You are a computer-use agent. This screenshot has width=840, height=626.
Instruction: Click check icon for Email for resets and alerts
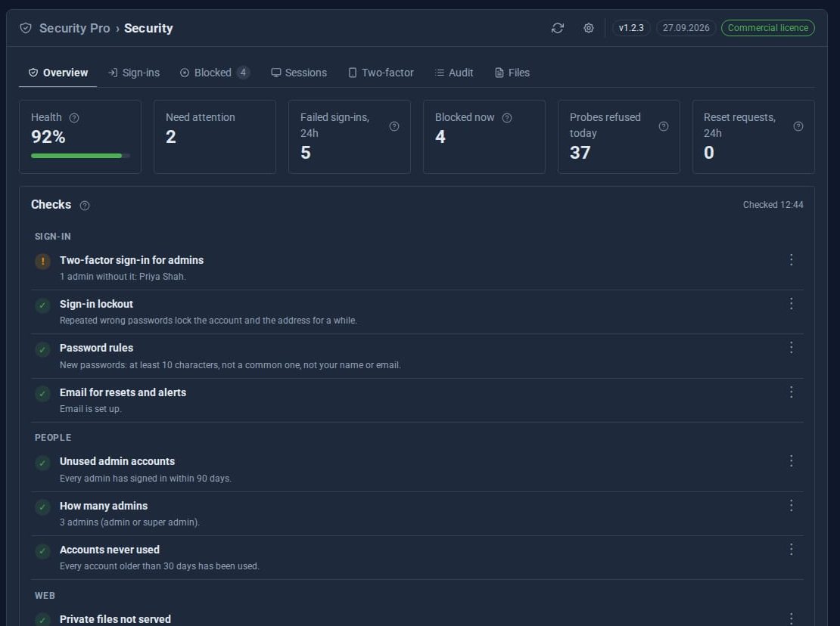tap(43, 393)
